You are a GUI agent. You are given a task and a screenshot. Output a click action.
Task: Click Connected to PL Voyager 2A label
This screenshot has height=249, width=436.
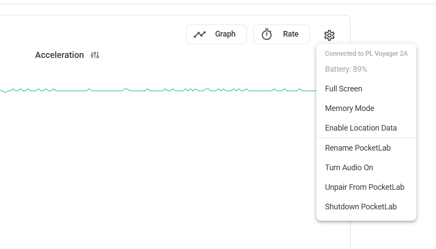click(x=366, y=54)
